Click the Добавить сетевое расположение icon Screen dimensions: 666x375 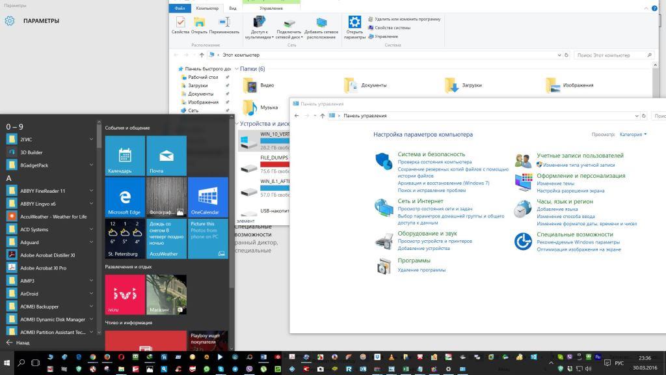pyautogui.click(x=321, y=25)
